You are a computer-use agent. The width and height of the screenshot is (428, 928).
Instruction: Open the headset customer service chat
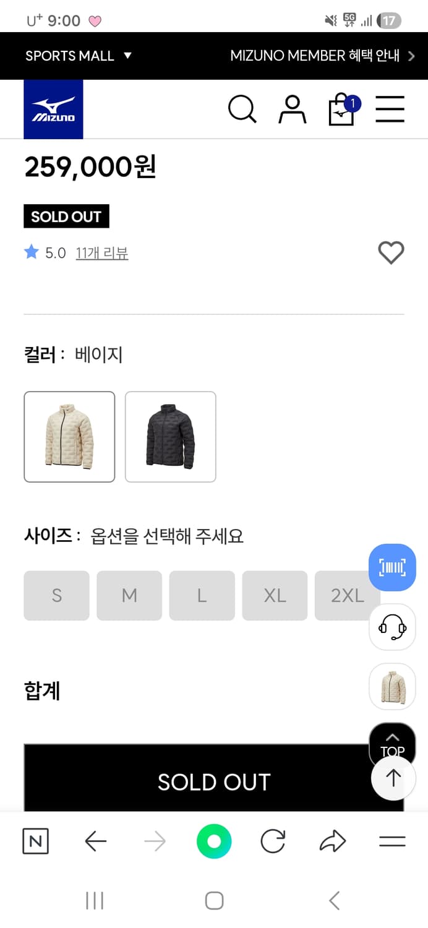392,627
